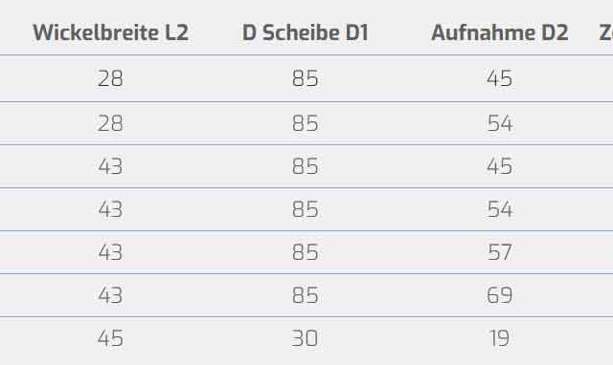Click the Aufnahme D2 column header
Viewport: 613px width, 365px height.
500,32
